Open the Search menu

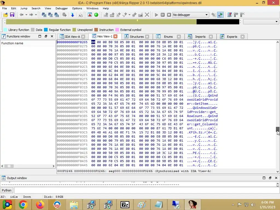(x=36, y=8)
